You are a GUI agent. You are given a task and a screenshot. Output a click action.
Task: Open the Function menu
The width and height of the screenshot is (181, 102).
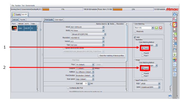coord(18,6)
